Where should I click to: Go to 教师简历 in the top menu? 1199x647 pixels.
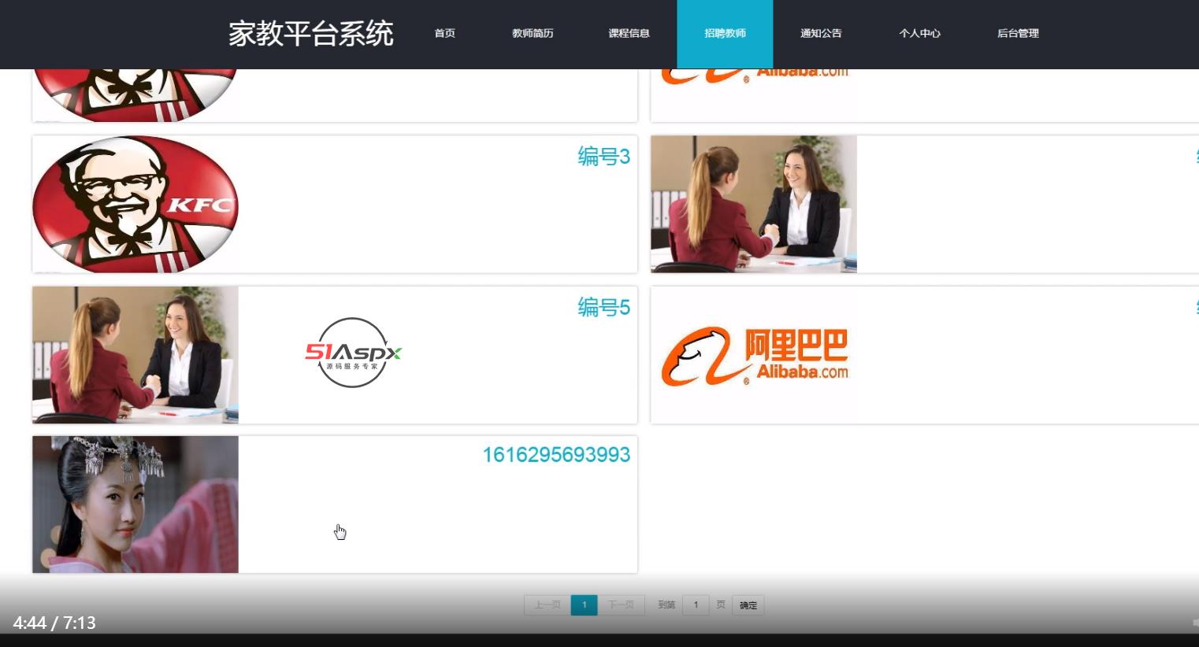533,33
